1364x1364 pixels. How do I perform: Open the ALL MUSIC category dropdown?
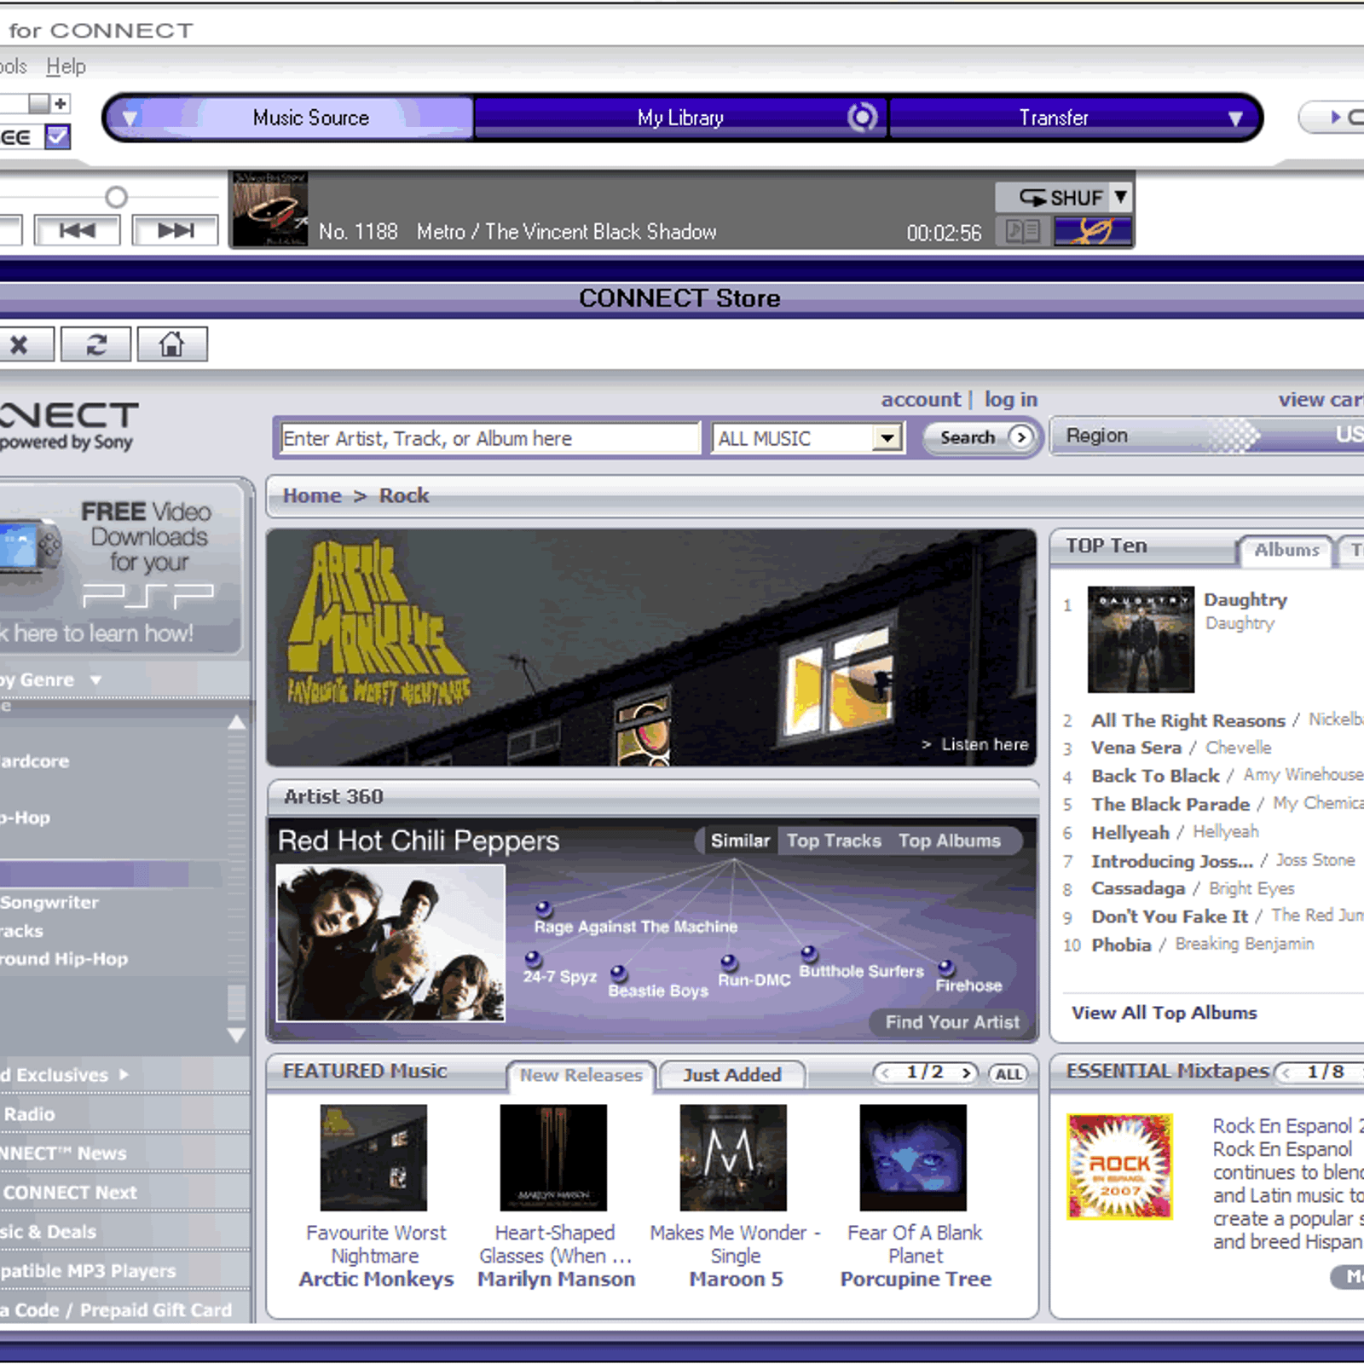pyautogui.click(x=887, y=437)
